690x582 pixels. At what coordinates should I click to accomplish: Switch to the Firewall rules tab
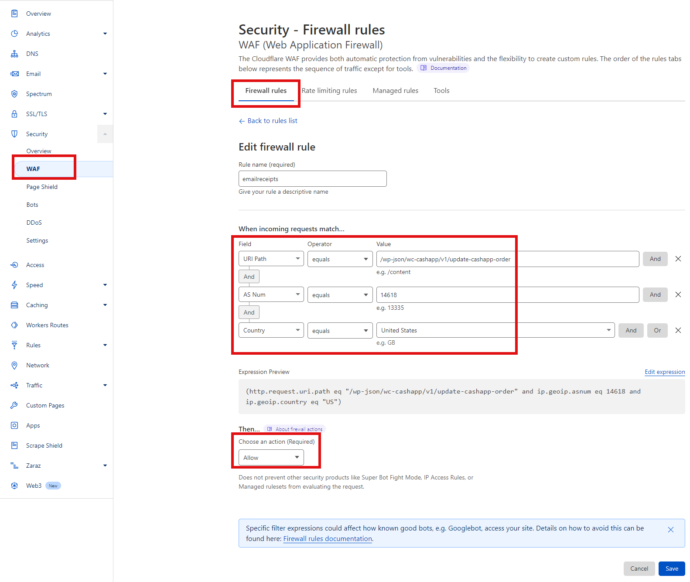click(x=266, y=91)
